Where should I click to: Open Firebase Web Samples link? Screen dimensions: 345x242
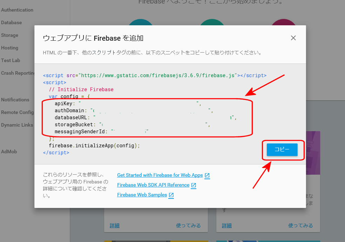pos(142,195)
